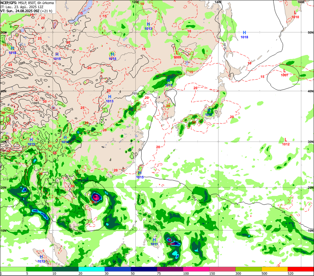Viewport: 314px width, 276px height.
Task: Click the L 1007 low pressure marker
Action: 284,73
